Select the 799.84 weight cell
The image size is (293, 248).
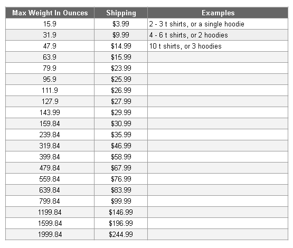(x=50, y=201)
